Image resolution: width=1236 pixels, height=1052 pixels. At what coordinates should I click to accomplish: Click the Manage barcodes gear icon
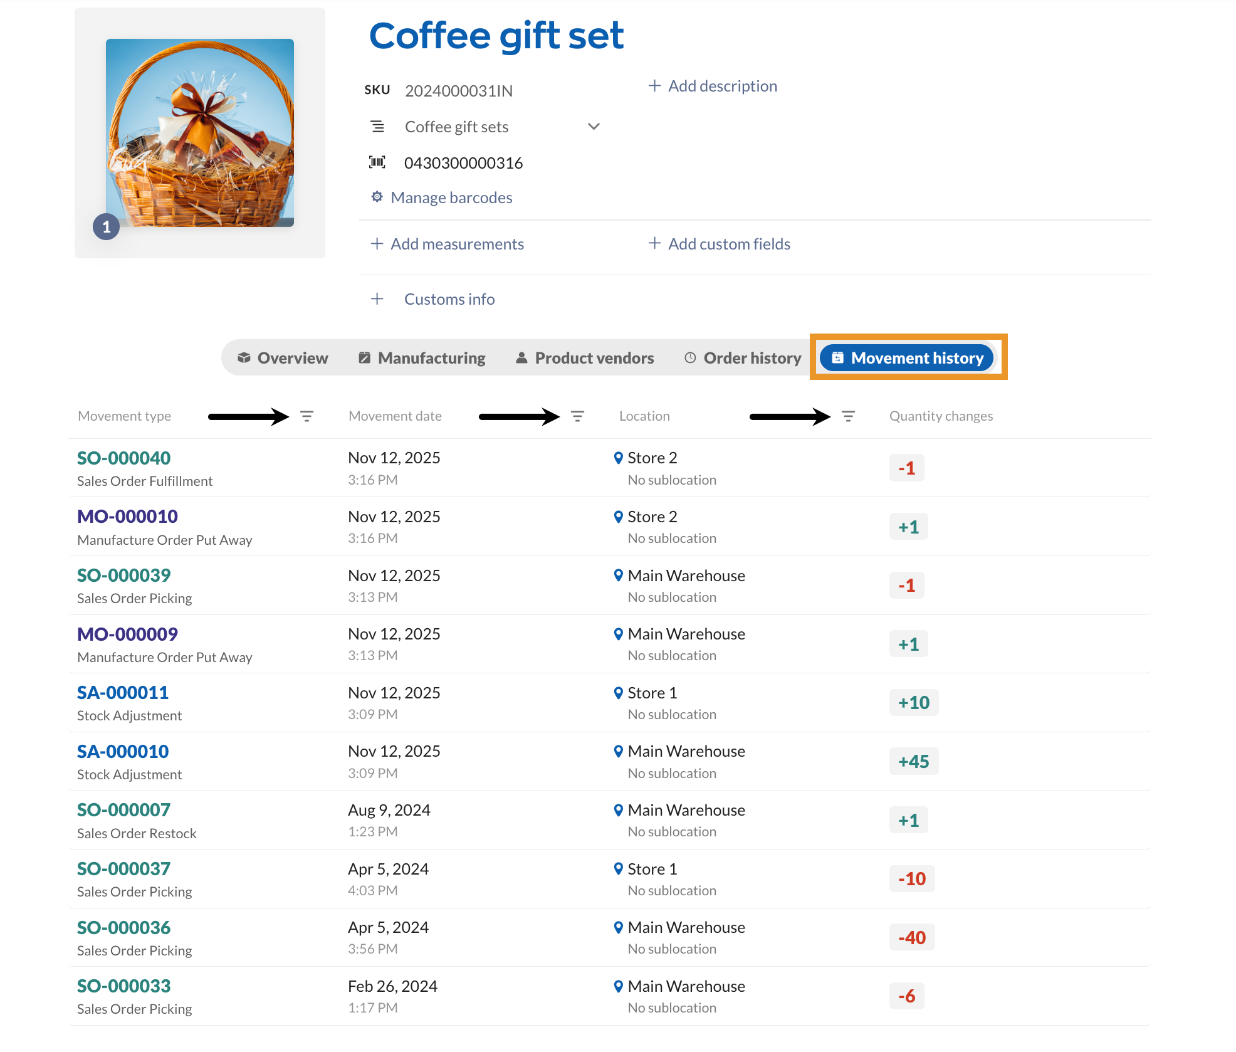[x=377, y=197]
